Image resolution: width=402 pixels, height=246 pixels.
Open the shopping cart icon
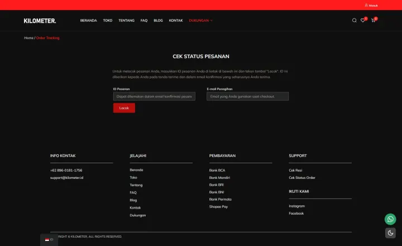373,20
